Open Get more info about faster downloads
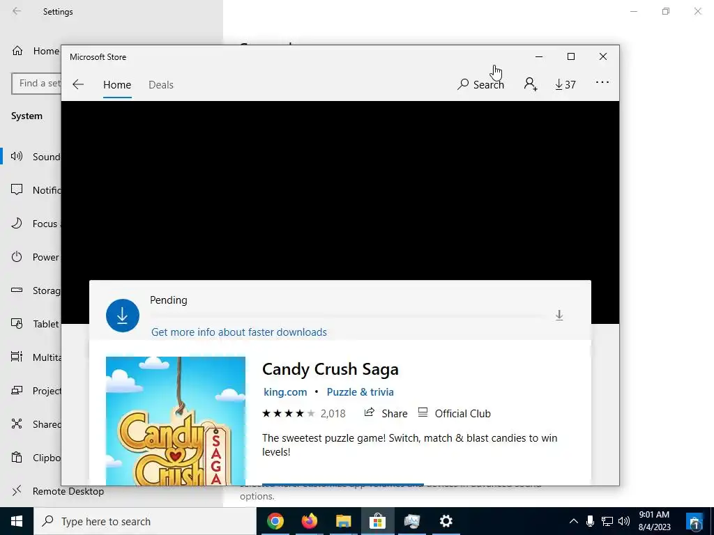This screenshot has width=714, height=535. [x=239, y=332]
